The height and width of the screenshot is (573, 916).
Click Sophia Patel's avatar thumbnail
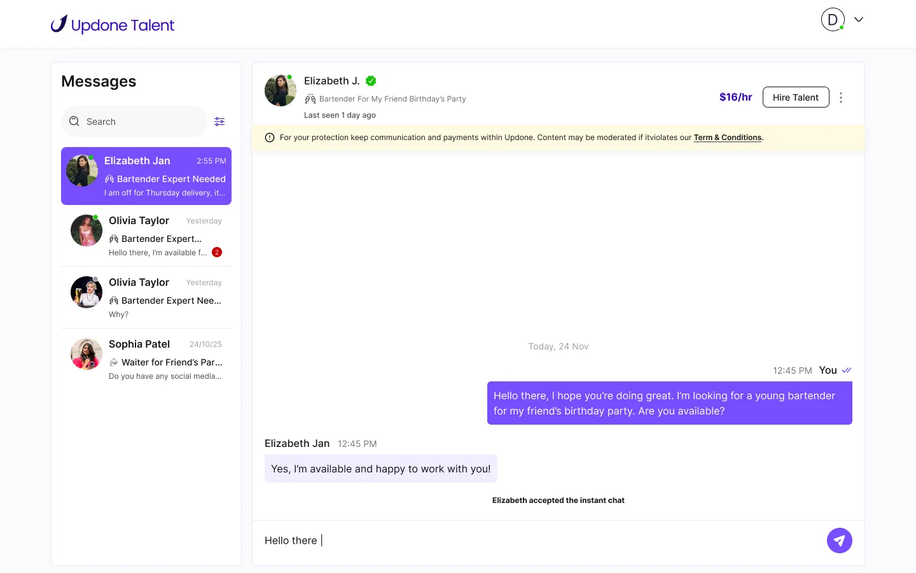click(x=87, y=354)
